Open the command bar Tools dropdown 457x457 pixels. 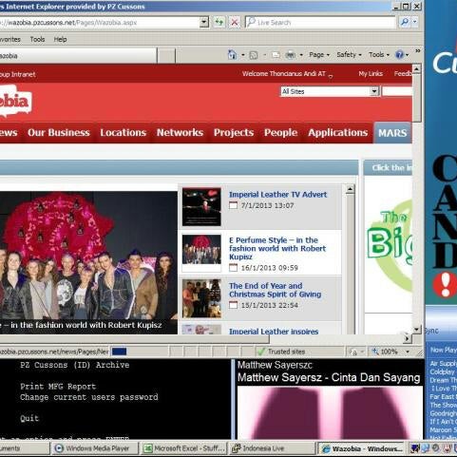point(379,55)
